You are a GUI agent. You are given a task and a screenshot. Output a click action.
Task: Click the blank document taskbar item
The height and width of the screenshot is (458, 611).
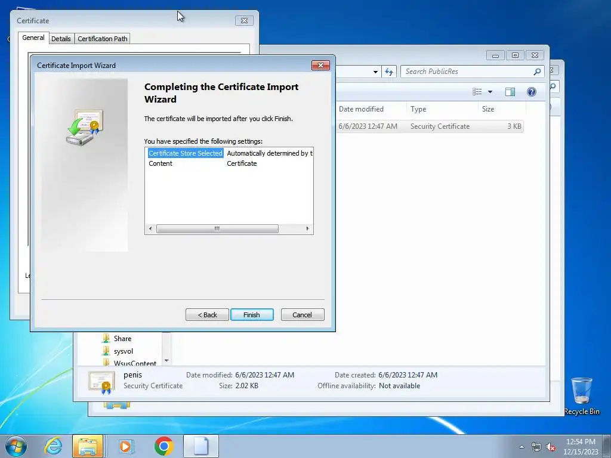click(200, 446)
